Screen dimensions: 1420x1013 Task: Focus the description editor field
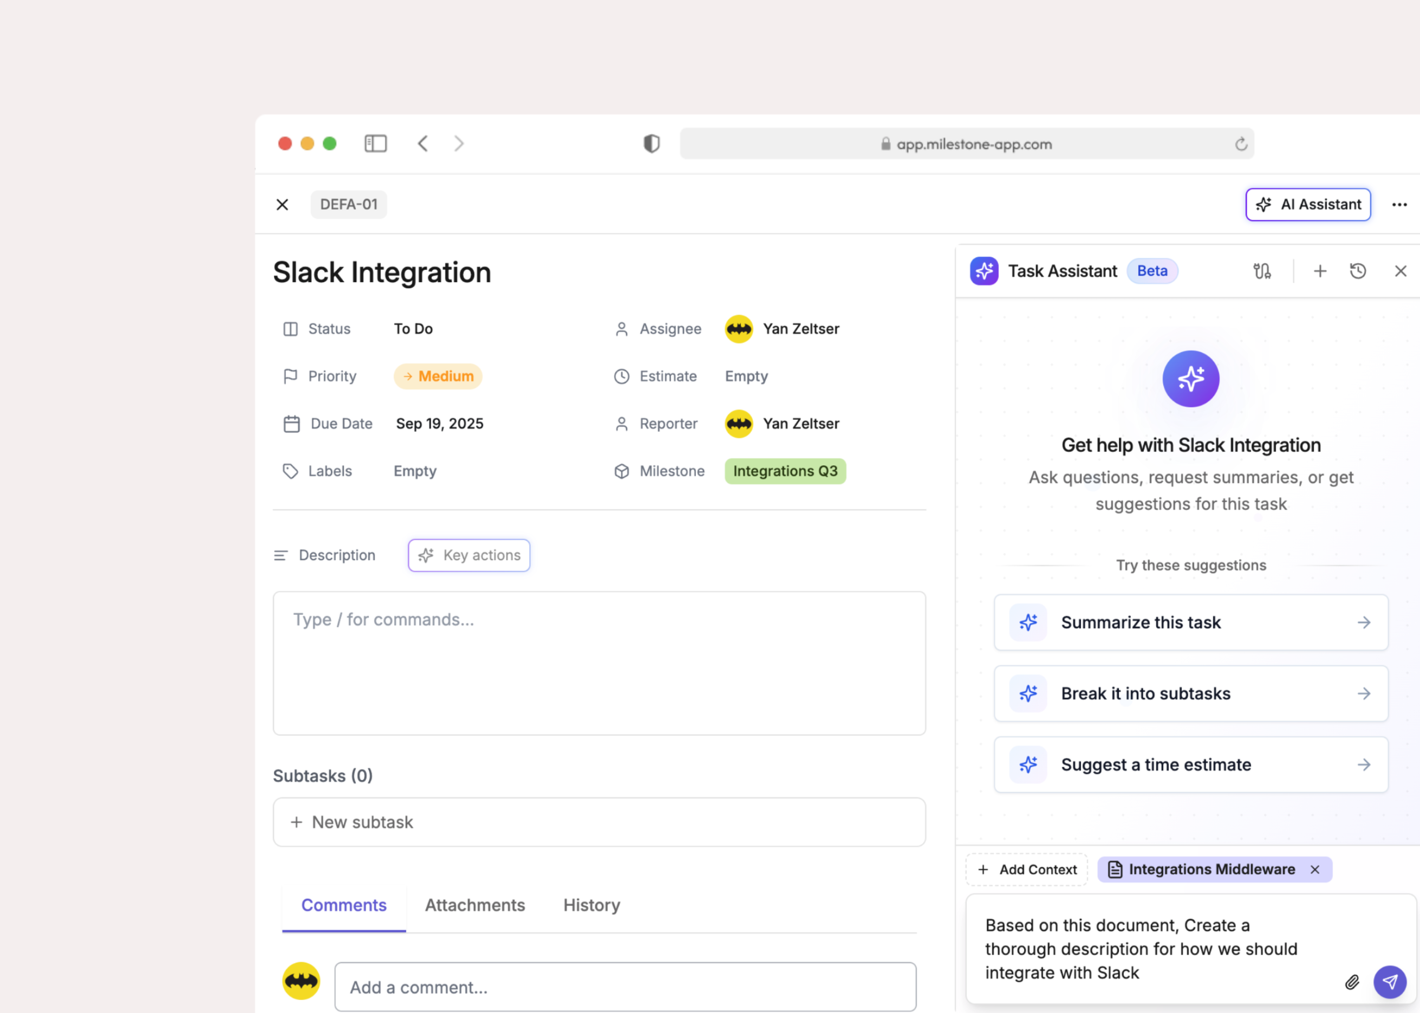click(x=600, y=663)
